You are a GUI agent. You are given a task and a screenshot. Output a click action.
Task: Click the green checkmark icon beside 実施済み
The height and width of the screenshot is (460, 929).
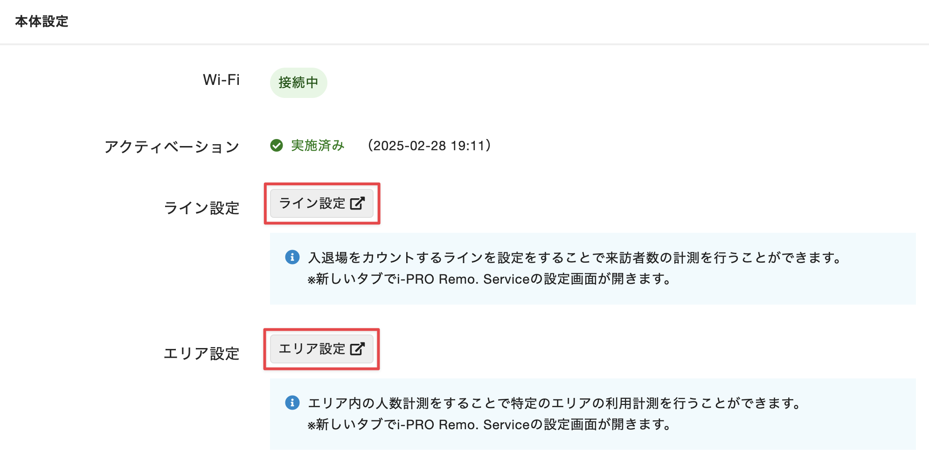pyautogui.click(x=277, y=146)
